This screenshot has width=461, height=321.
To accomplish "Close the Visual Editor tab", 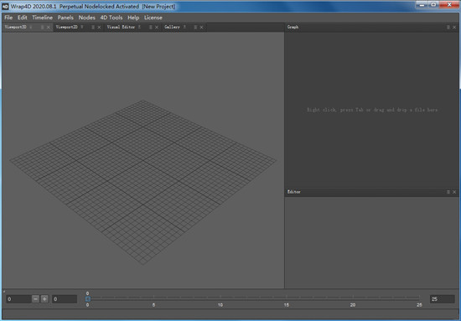I will (x=157, y=28).
